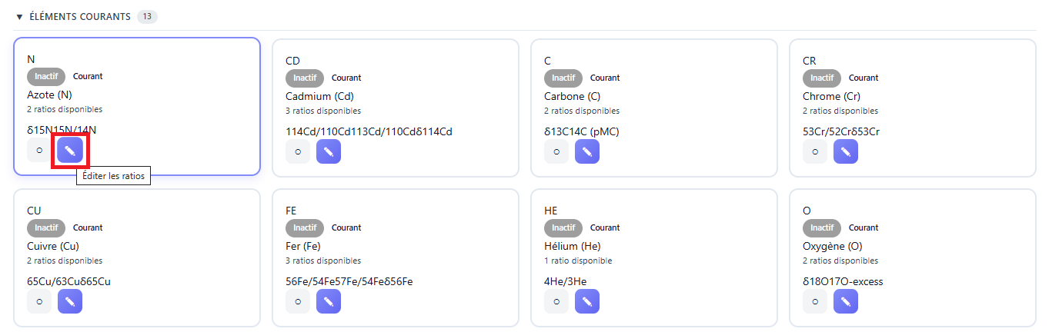The image size is (1049, 332).
Task: Toggle the circle button for Carbone (C)
Action: (556, 151)
